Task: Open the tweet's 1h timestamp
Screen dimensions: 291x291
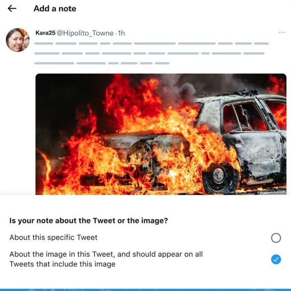Action: pyautogui.click(x=121, y=33)
